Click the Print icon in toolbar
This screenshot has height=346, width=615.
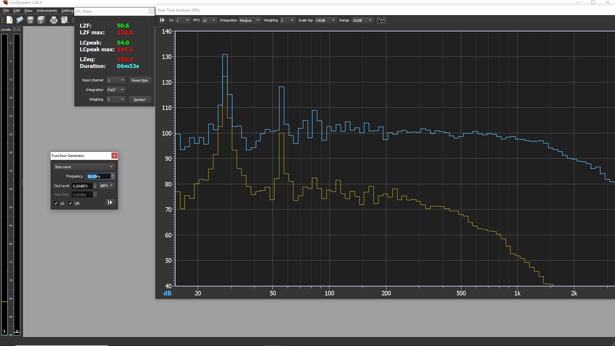pyautogui.click(x=53, y=20)
